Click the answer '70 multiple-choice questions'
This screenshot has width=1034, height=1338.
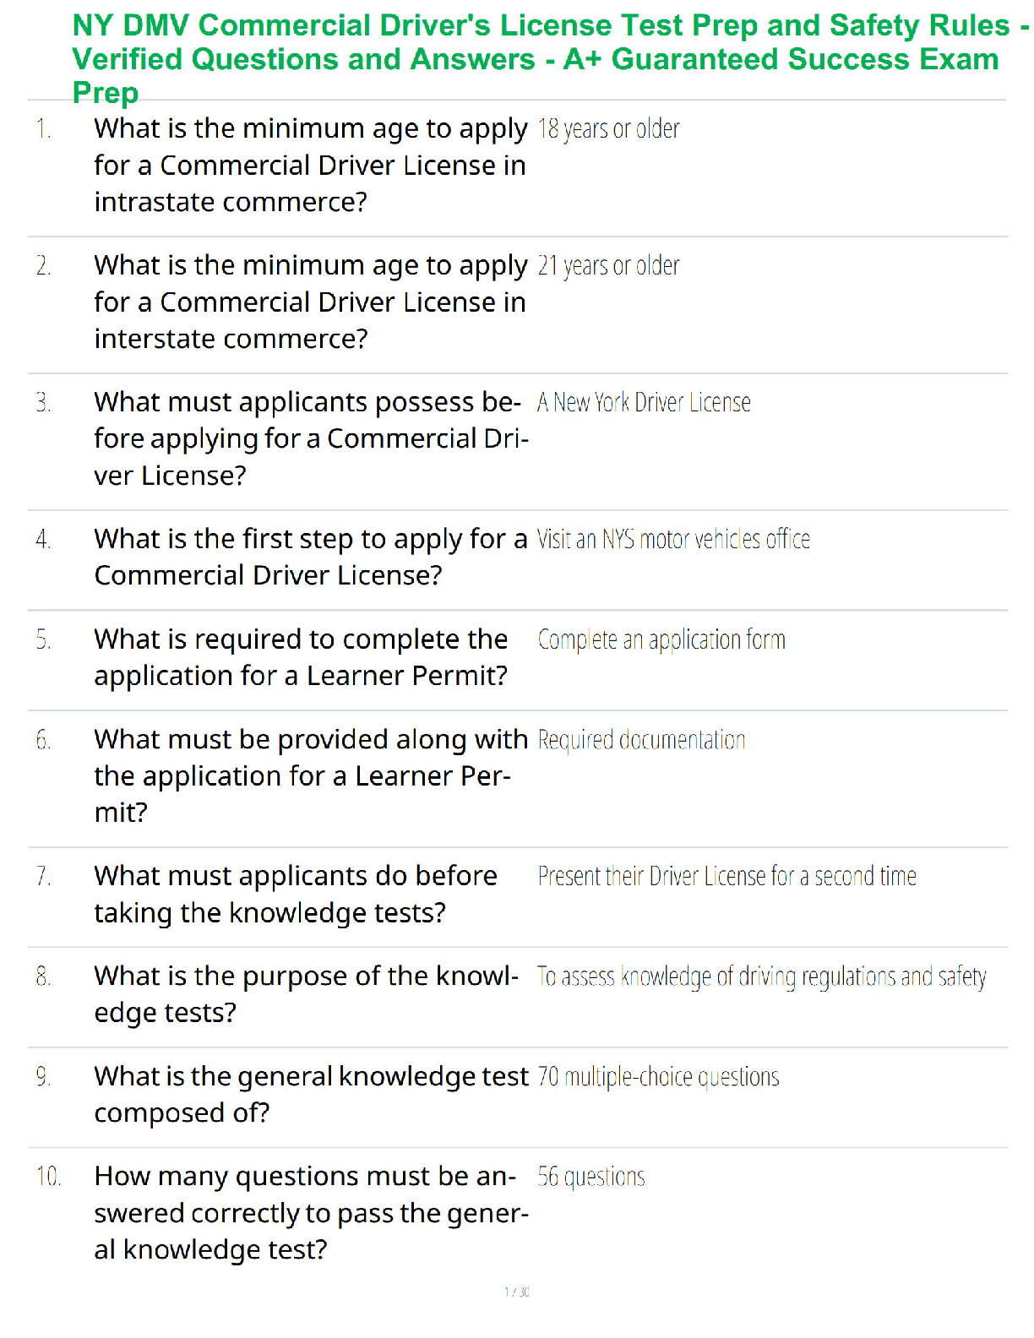click(x=658, y=1077)
